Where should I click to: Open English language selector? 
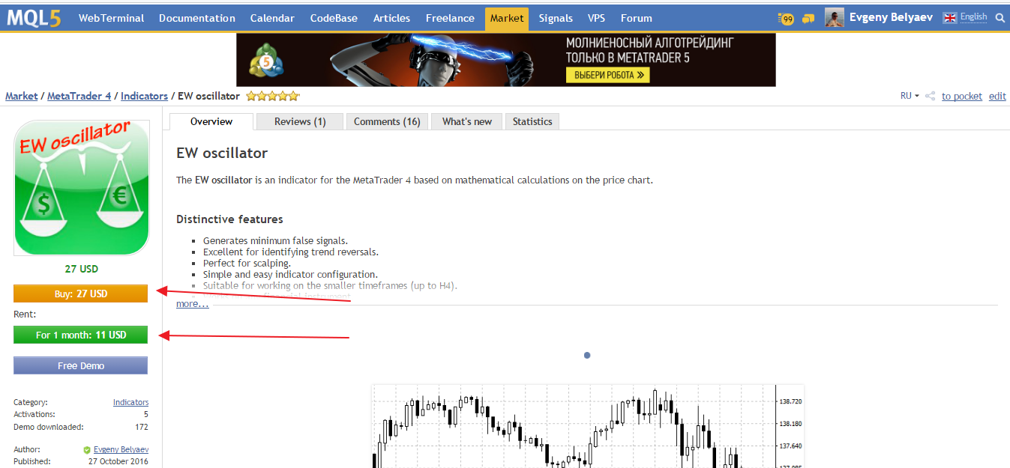tap(973, 17)
